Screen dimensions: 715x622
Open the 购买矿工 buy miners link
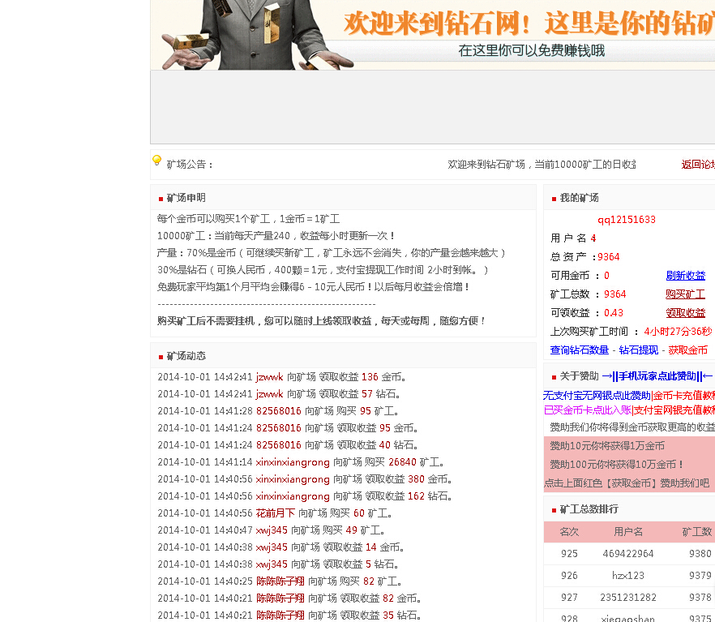686,294
